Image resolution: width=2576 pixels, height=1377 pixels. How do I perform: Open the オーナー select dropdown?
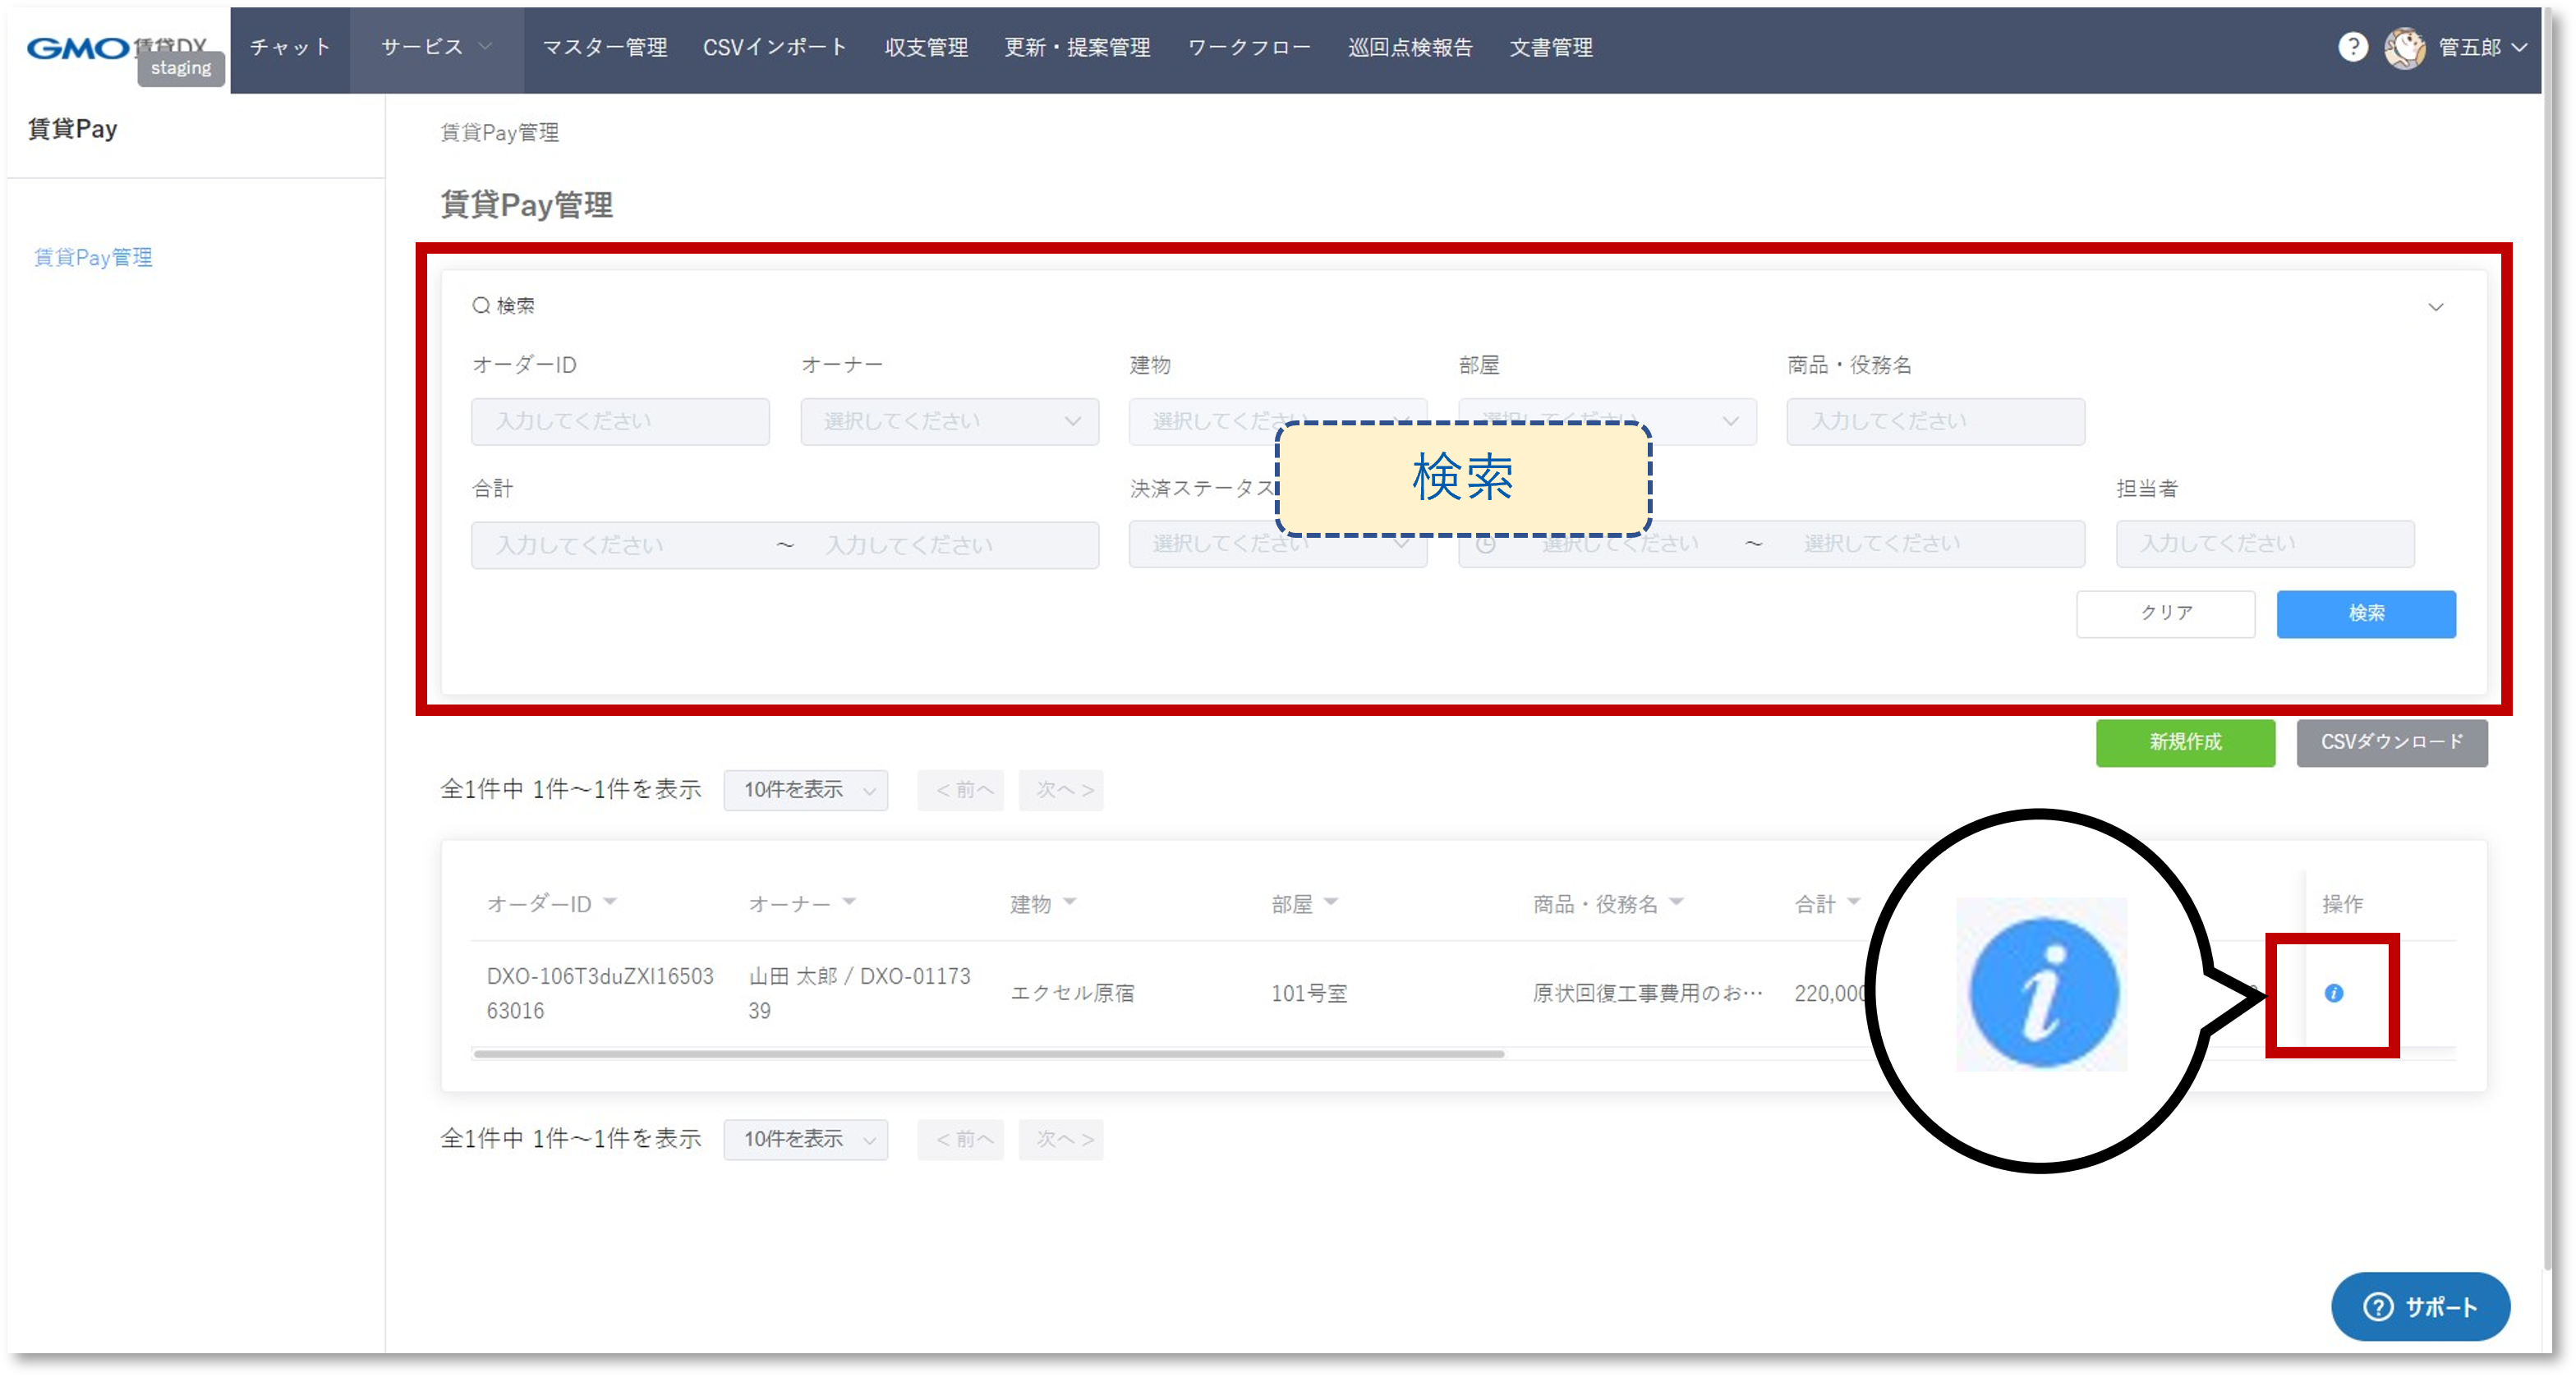(949, 420)
